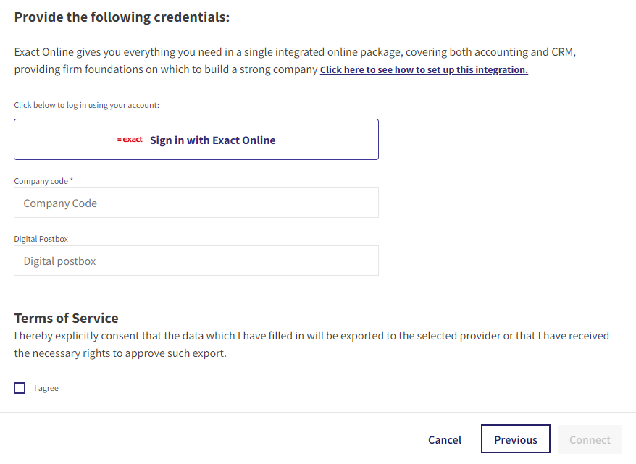The width and height of the screenshot is (636, 464).
Task: Click the consent paragraph under Terms of Service
Action: pos(311,345)
